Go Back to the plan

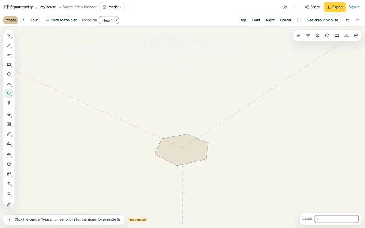coord(61,20)
